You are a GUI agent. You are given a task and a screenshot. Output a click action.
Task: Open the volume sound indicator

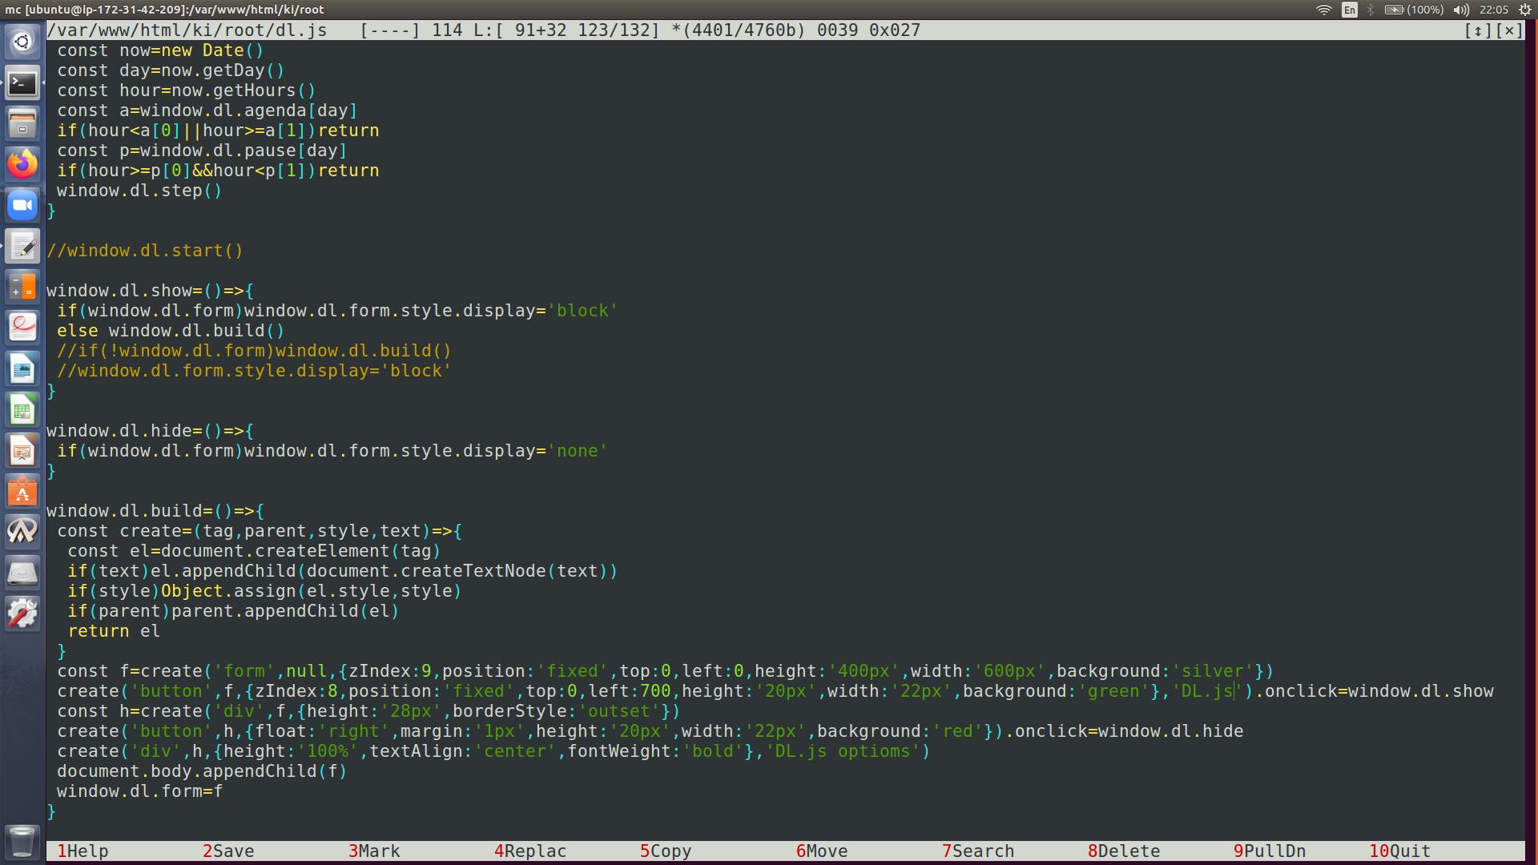[x=1461, y=10]
